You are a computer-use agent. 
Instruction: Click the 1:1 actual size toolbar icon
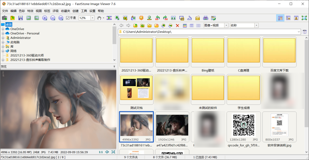61,18
